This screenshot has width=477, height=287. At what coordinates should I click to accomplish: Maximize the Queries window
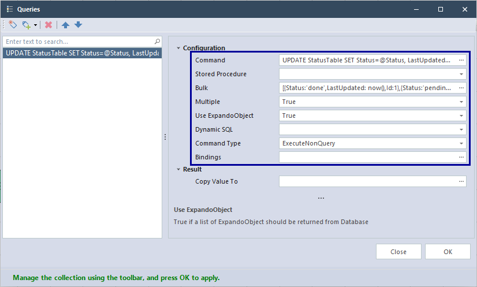tap(441, 9)
